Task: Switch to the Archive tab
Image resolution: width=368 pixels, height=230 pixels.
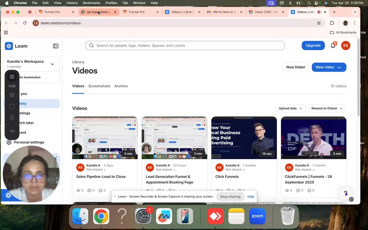Action: point(121,86)
